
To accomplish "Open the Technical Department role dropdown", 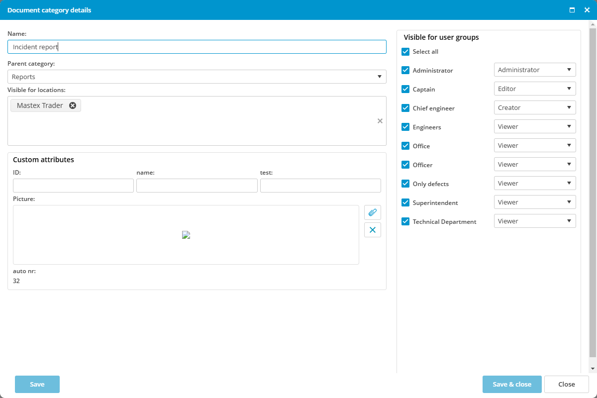I will [x=535, y=221].
